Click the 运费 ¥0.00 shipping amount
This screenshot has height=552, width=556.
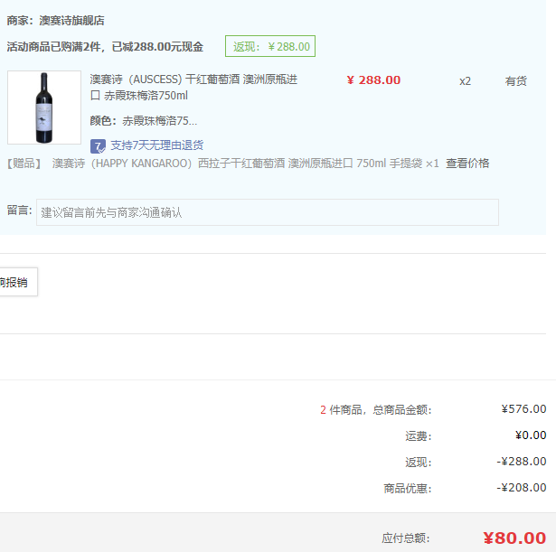(x=531, y=435)
